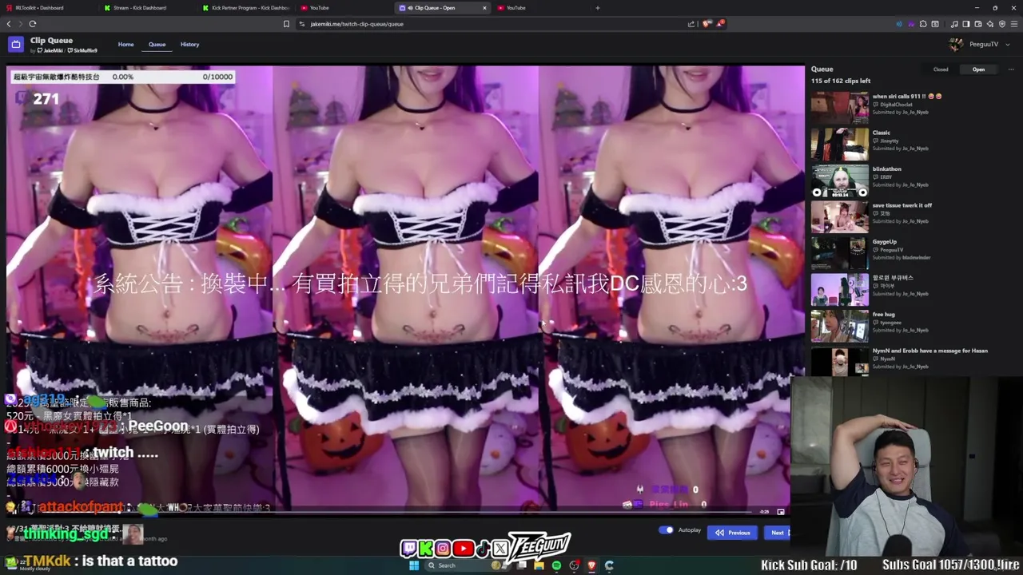This screenshot has height=575, width=1023.
Task: Click the PeeguuTV avatar
Action: click(x=956, y=45)
